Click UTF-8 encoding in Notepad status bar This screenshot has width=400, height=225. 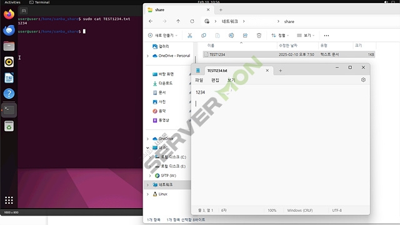click(x=337, y=211)
